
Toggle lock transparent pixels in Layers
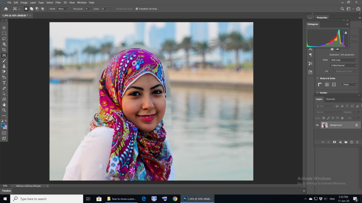tap(324, 118)
